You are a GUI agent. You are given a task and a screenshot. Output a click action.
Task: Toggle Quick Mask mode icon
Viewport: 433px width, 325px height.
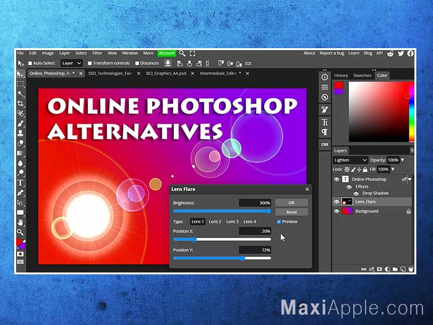click(x=20, y=254)
